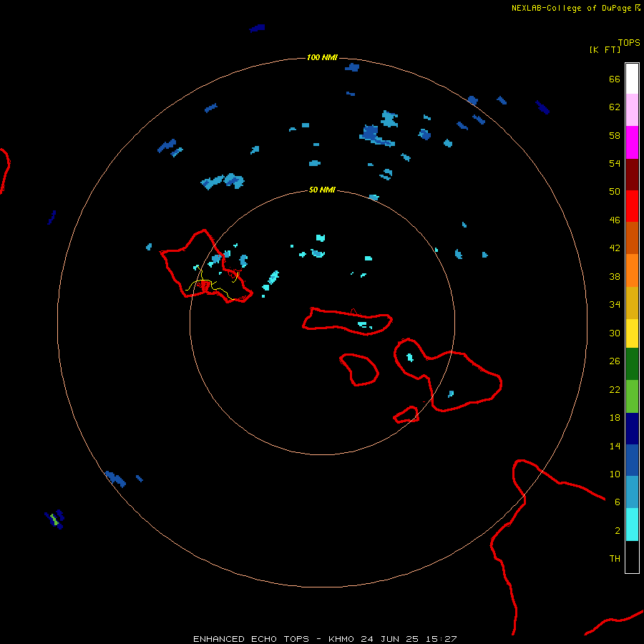This screenshot has height=644, width=644.
Task: Click the legend value 2
Action: tap(618, 530)
